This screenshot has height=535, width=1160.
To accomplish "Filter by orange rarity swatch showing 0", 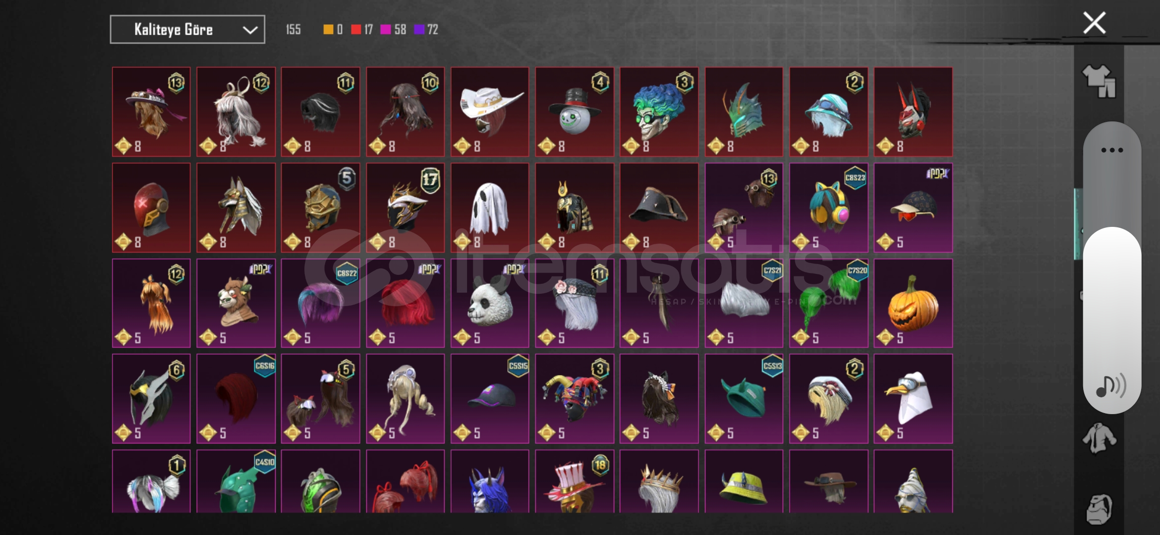I will (x=333, y=30).
